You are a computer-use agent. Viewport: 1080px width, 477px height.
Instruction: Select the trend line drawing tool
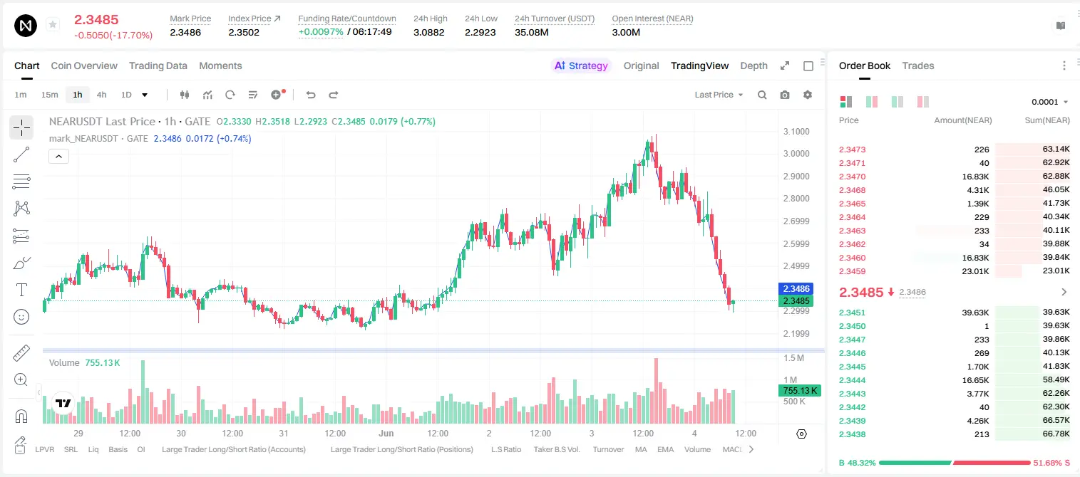(x=21, y=154)
